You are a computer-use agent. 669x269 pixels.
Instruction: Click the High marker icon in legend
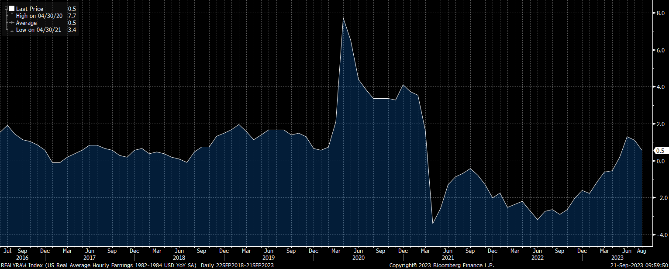(12, 16)
